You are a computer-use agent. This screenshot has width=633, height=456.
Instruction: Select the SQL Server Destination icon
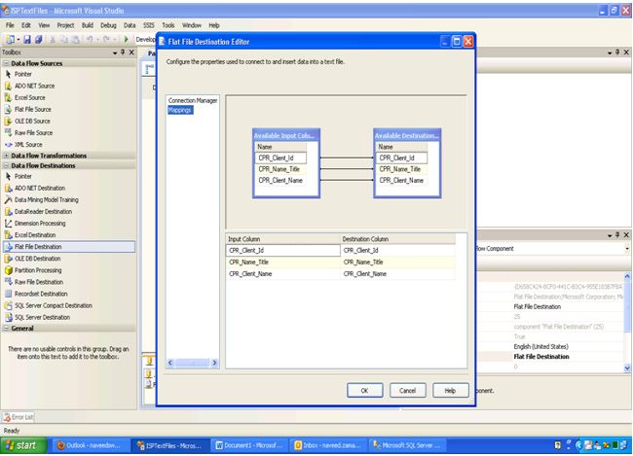(8, 317)
